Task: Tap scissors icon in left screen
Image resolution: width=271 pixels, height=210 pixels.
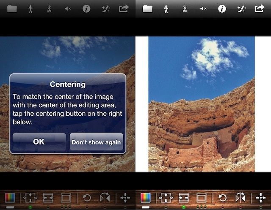Action: coord(49,8)
